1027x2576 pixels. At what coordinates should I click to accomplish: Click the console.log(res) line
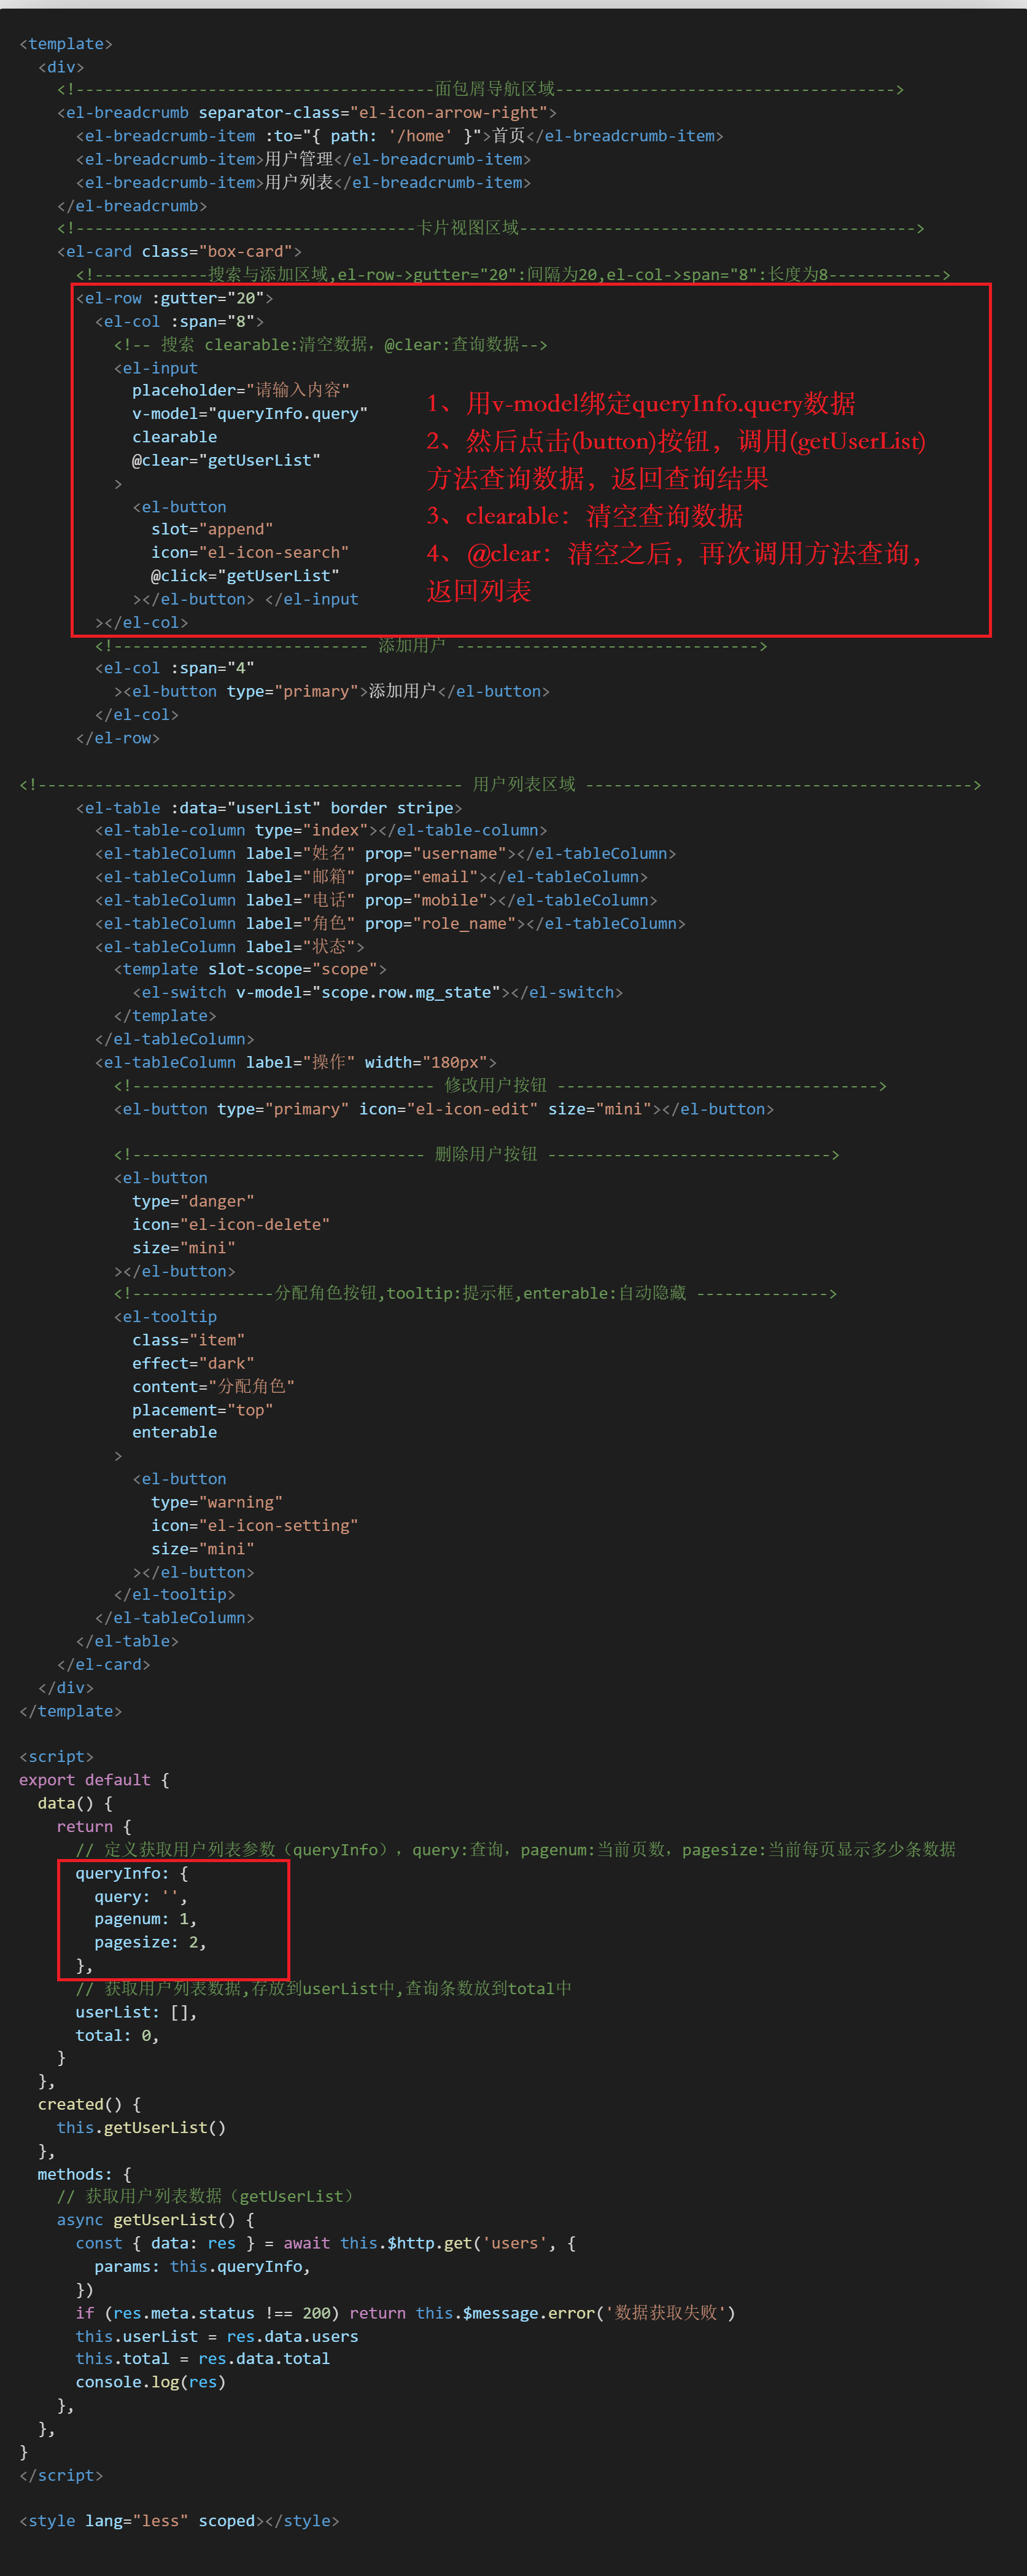point(151,2382)
